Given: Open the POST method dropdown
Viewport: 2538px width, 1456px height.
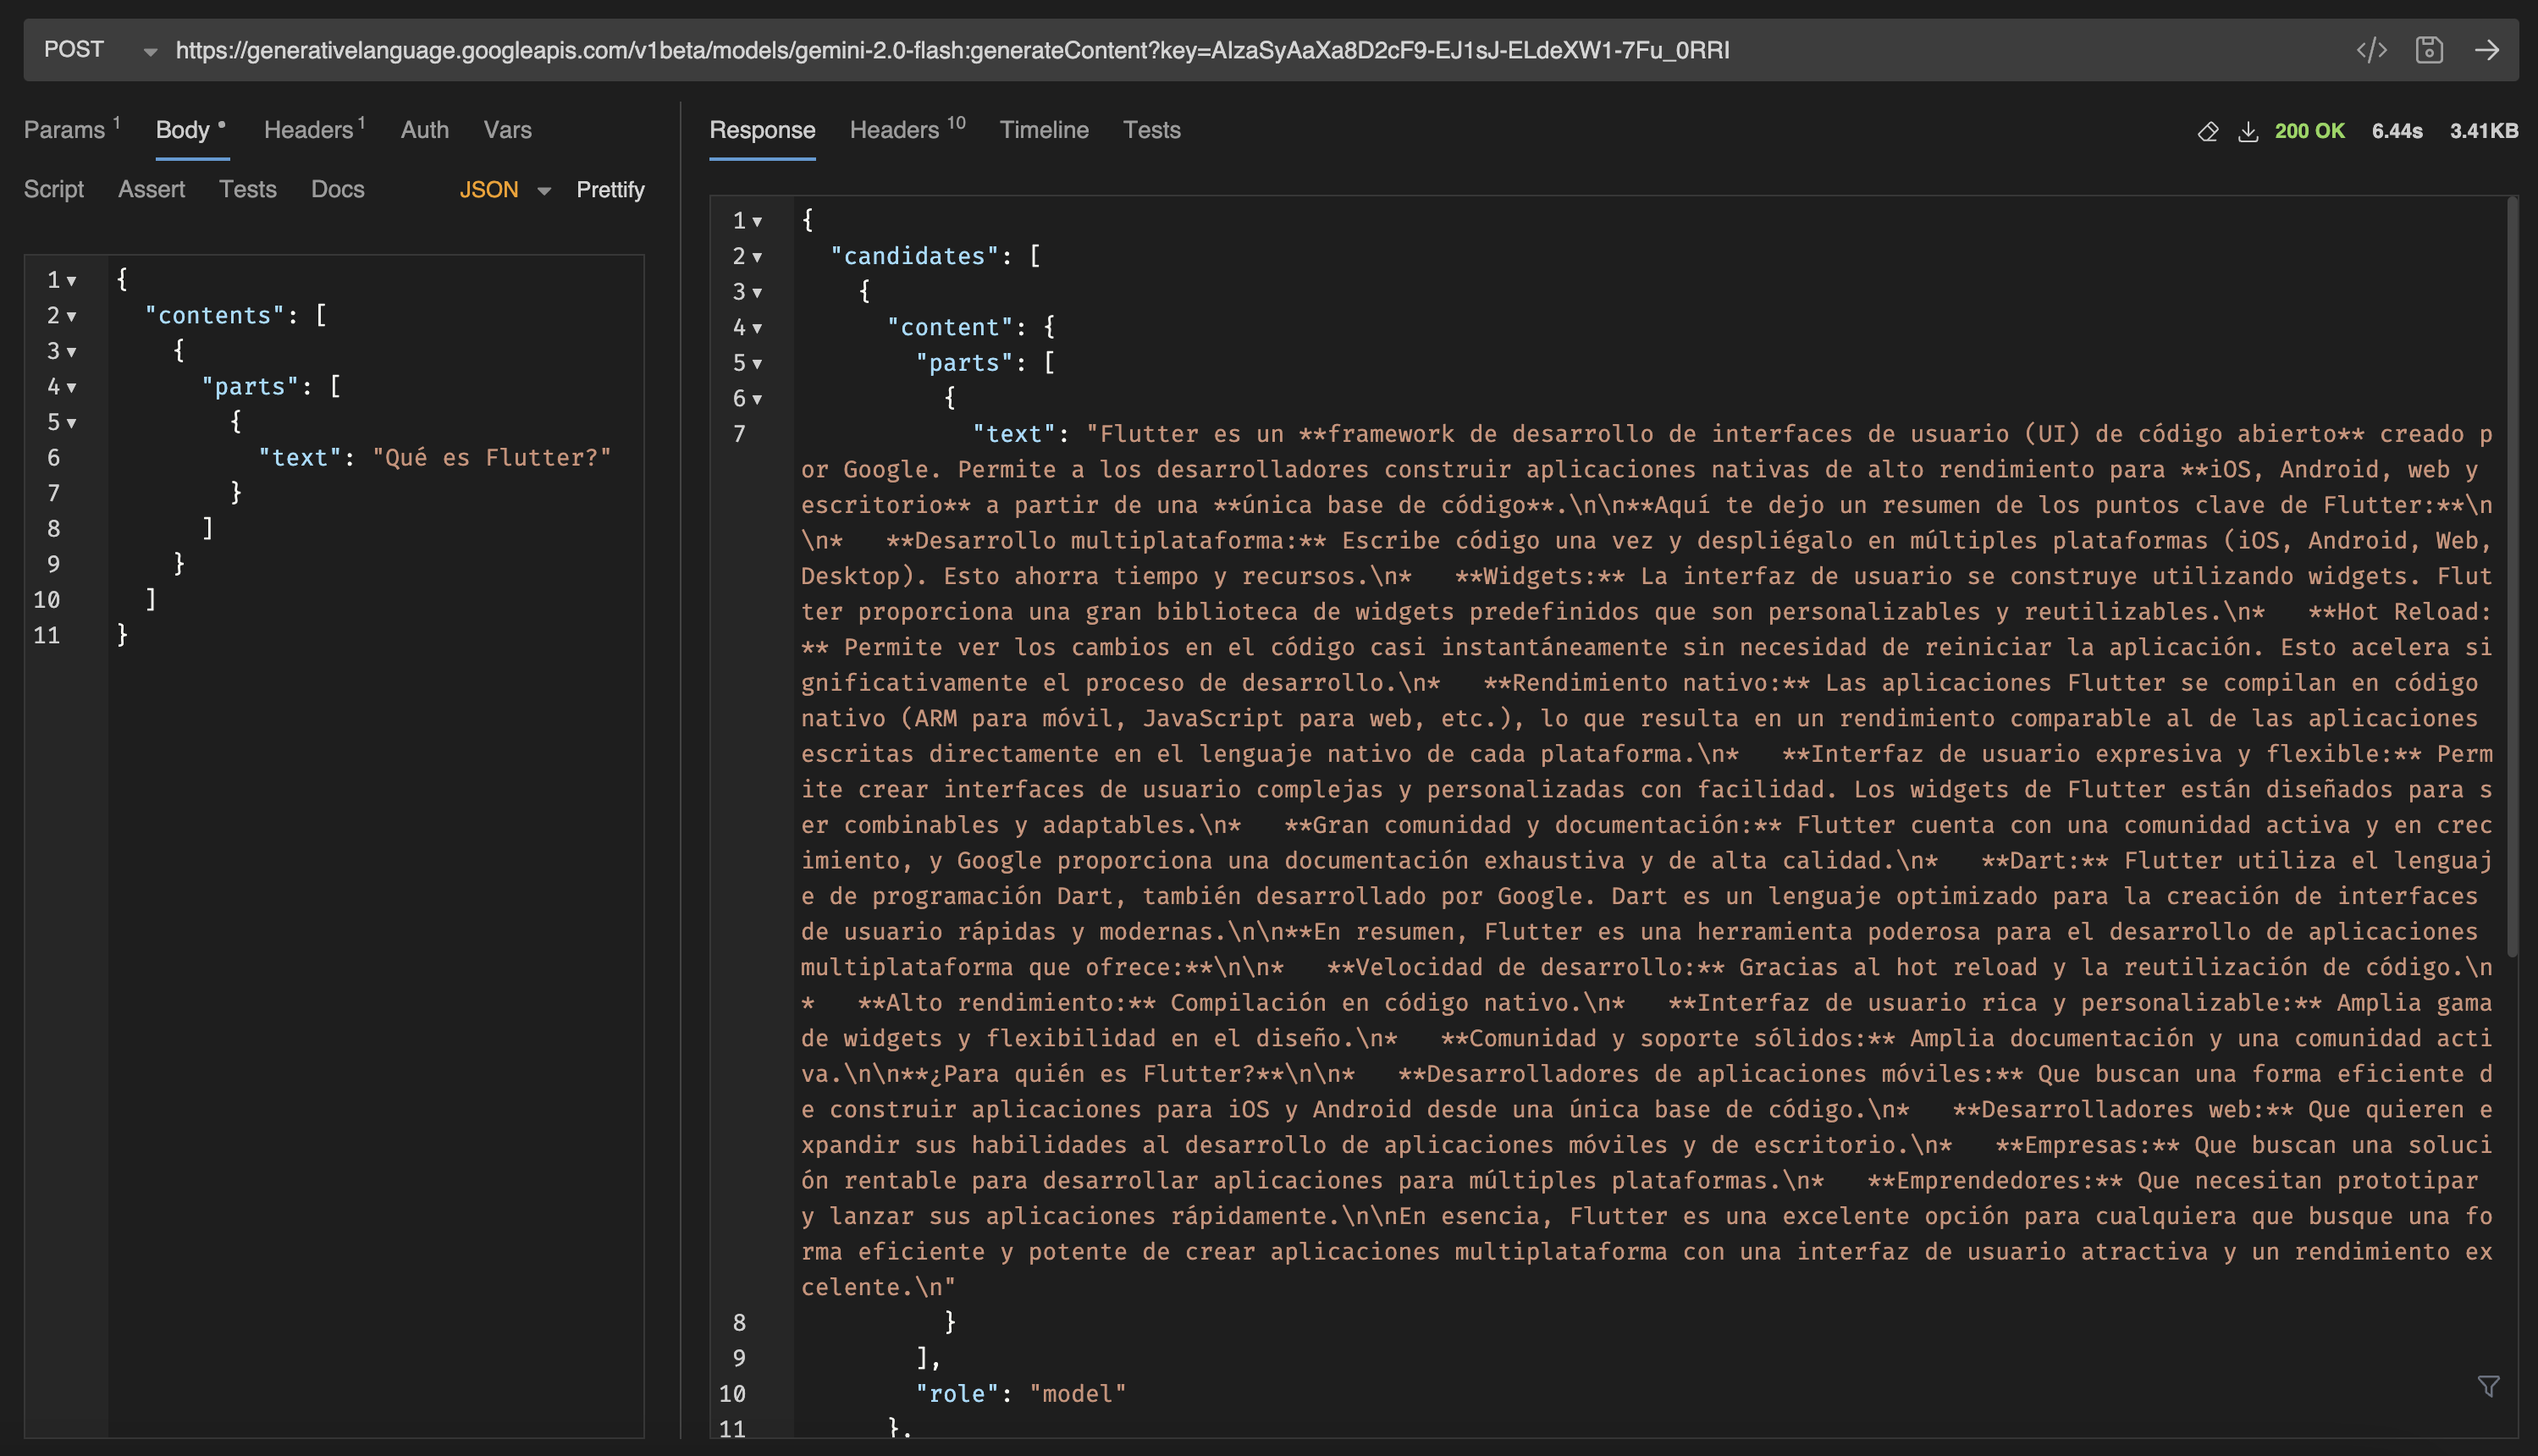Looking at the screenshot, I should coord(100,50).
